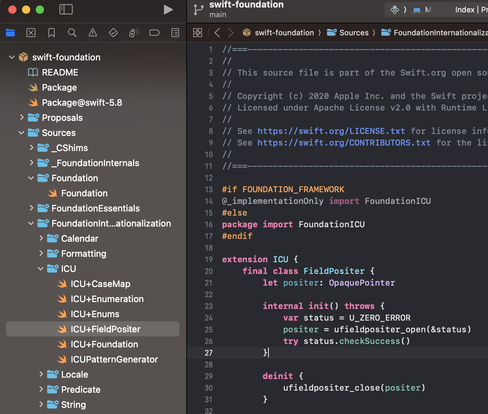Click line number 20 in gutter
The height and width of the screenshot is (414, 488).
pyautogui.click(x=209, y=271)
